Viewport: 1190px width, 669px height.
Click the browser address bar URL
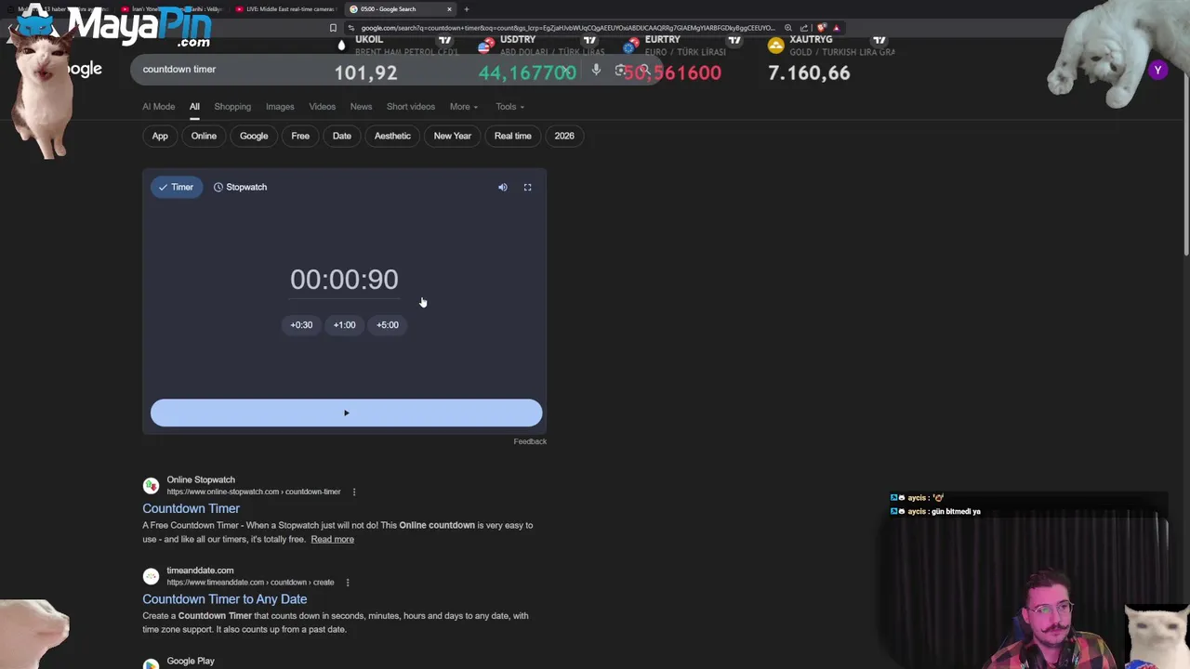coord(567,28)
